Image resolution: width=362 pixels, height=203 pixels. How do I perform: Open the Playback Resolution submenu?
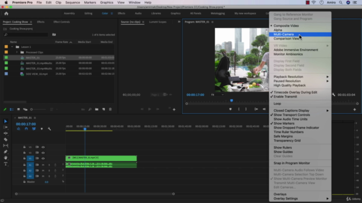click(x=300, y=77)
